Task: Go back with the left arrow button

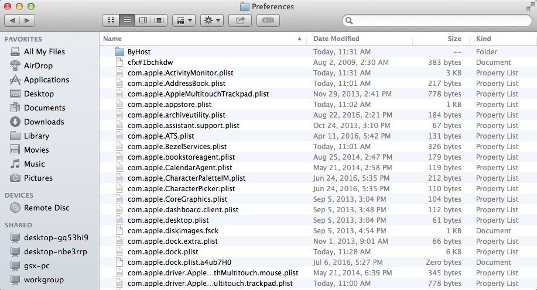Action: click(12, 20)
